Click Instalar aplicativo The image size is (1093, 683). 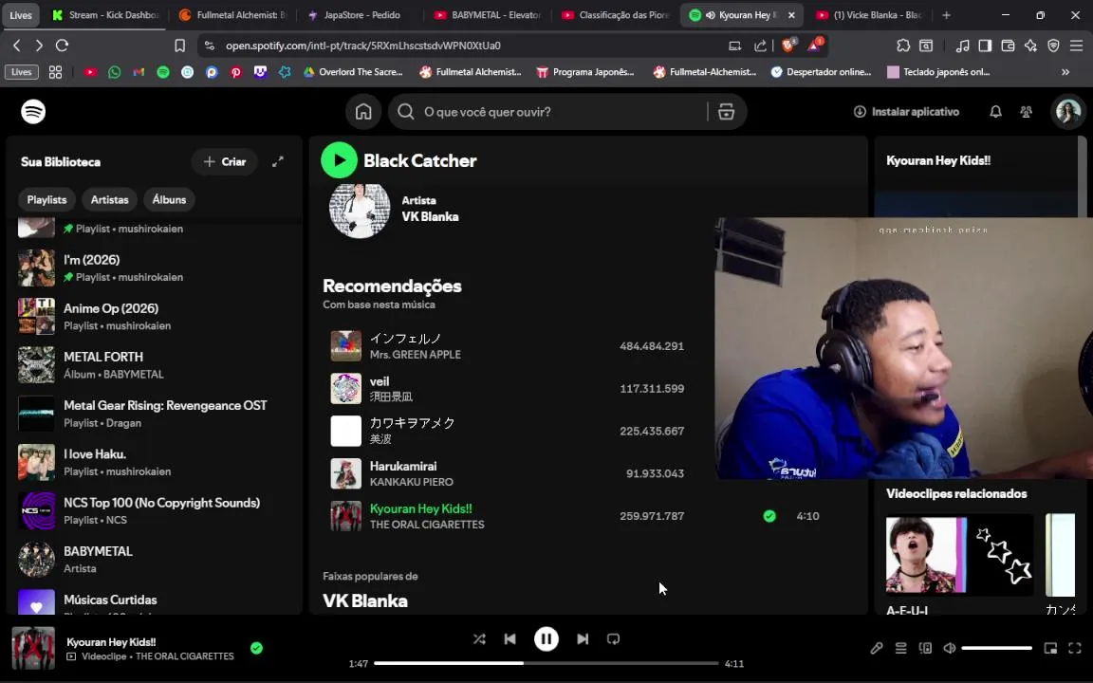(906, 112)
